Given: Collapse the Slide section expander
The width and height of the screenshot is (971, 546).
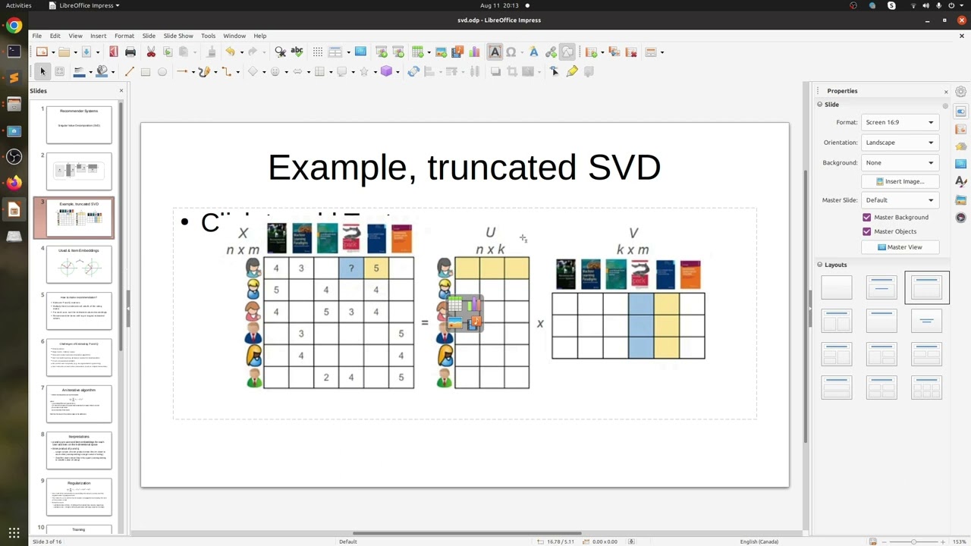Looking at the screenshot, I should coord(820,105).
